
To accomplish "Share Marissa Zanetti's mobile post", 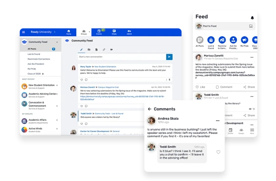I will tap(249, 87).
